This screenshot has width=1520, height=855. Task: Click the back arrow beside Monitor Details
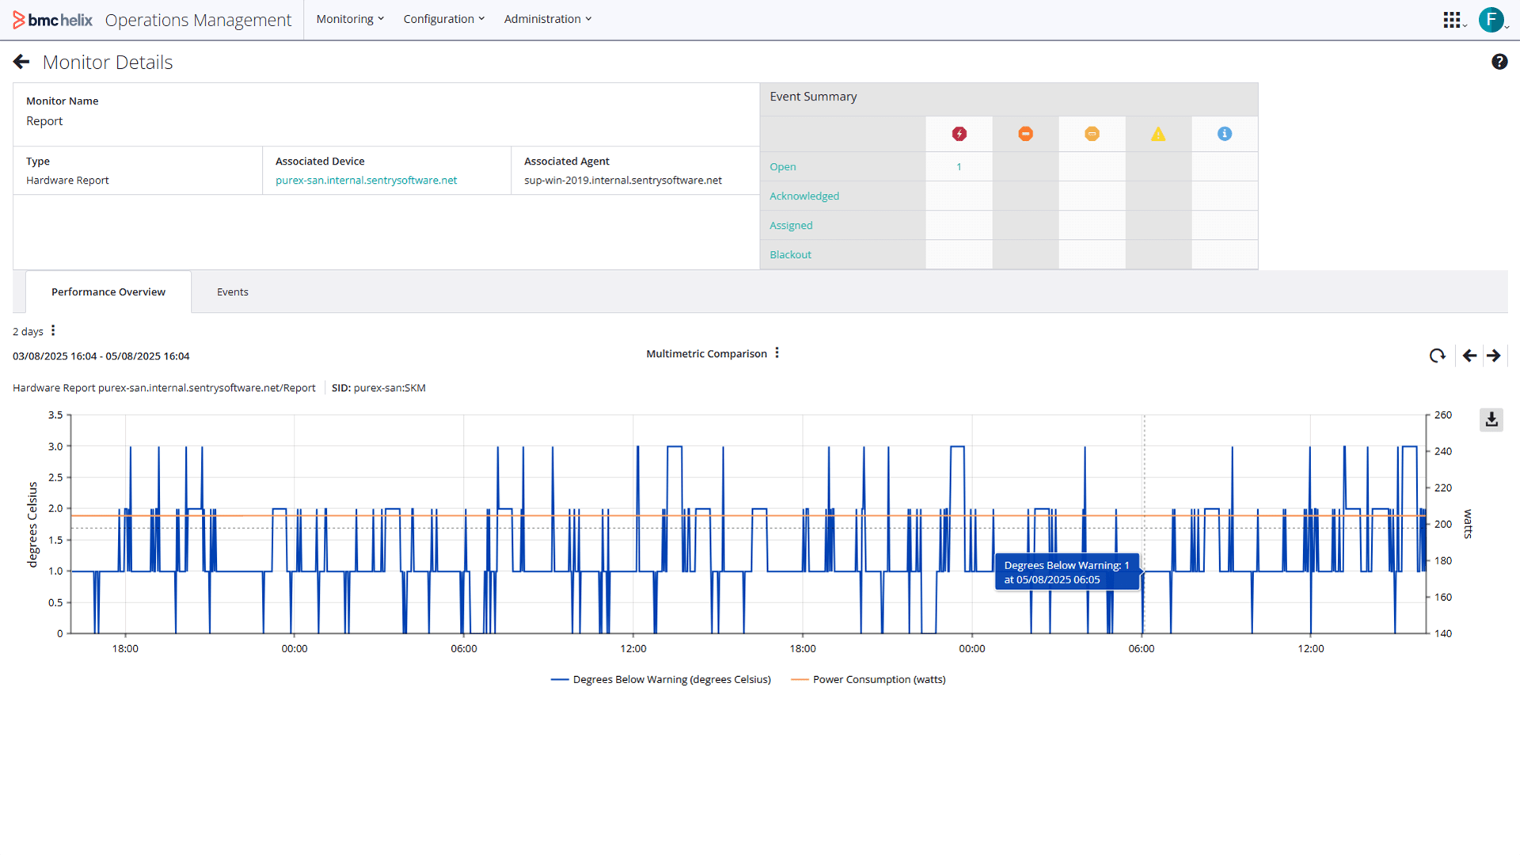[x=21, y=62]
